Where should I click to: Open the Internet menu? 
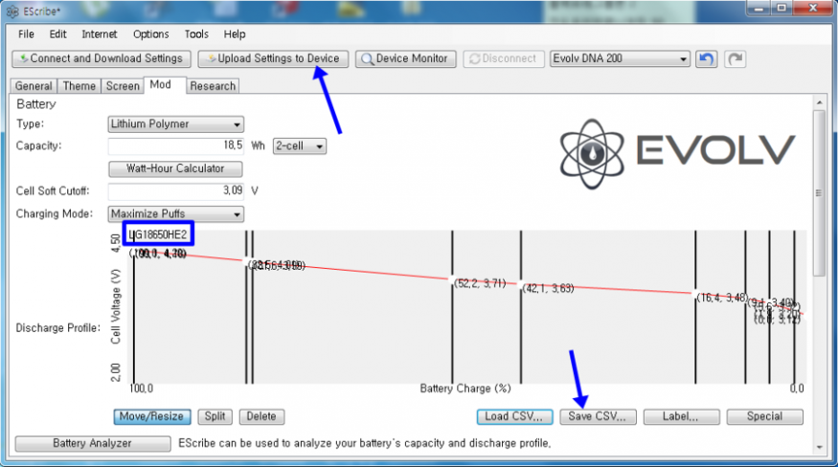click(101, 34)
